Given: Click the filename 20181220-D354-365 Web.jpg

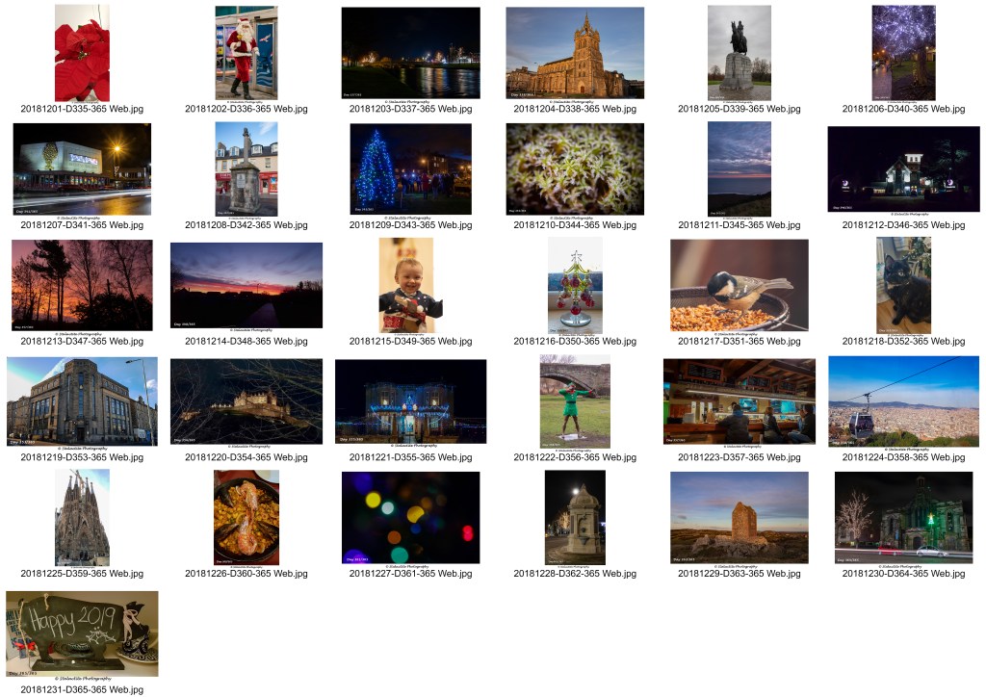Looking at the screenshot, I should coord(246,457).
